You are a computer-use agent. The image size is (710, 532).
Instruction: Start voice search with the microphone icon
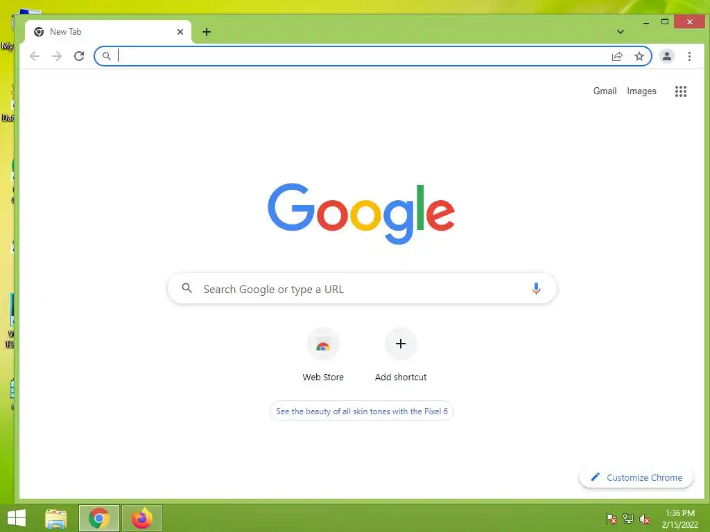536,288
